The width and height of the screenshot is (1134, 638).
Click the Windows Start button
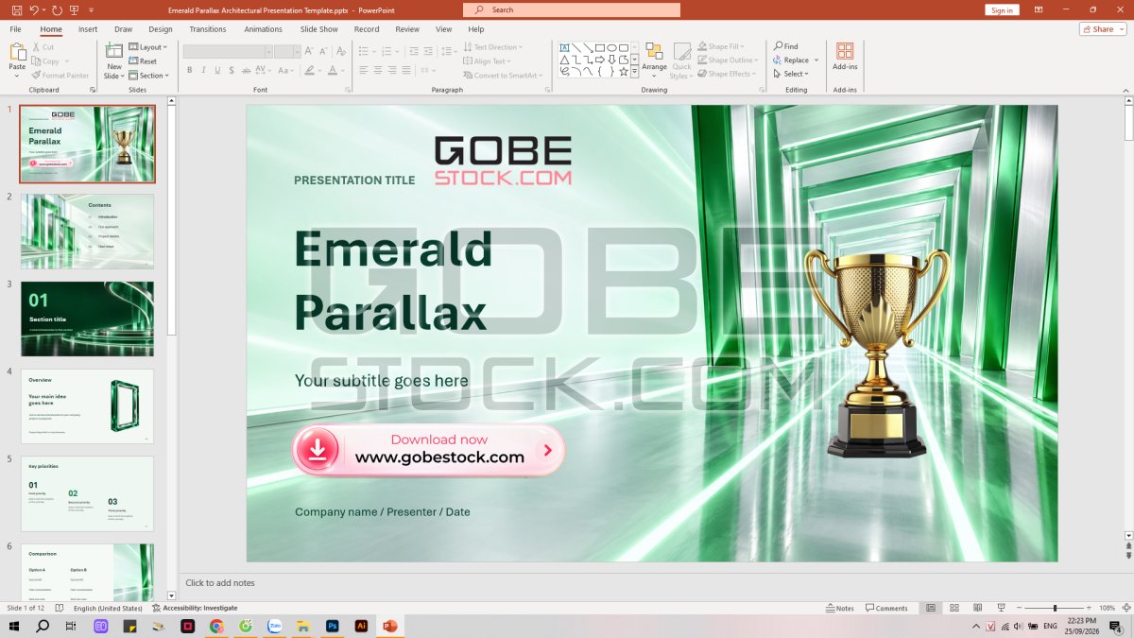tap(14, 626)
